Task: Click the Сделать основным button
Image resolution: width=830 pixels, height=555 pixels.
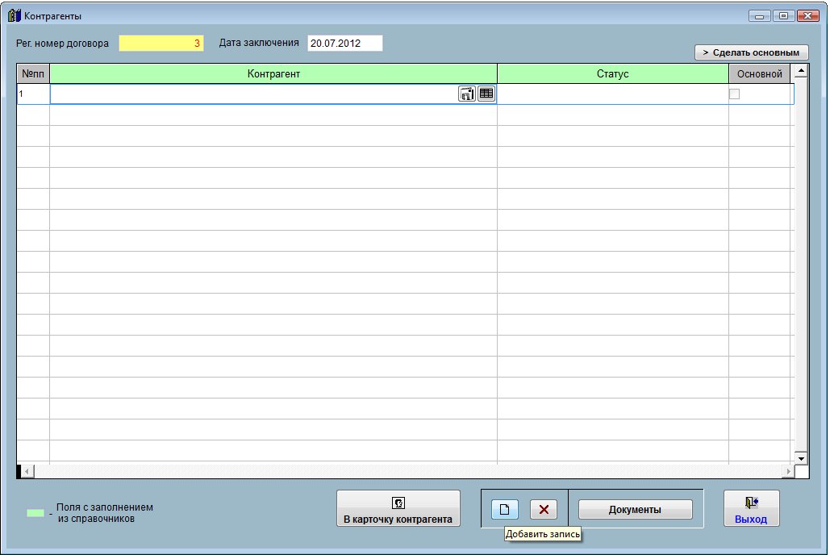Action: [x=751, y=52]
